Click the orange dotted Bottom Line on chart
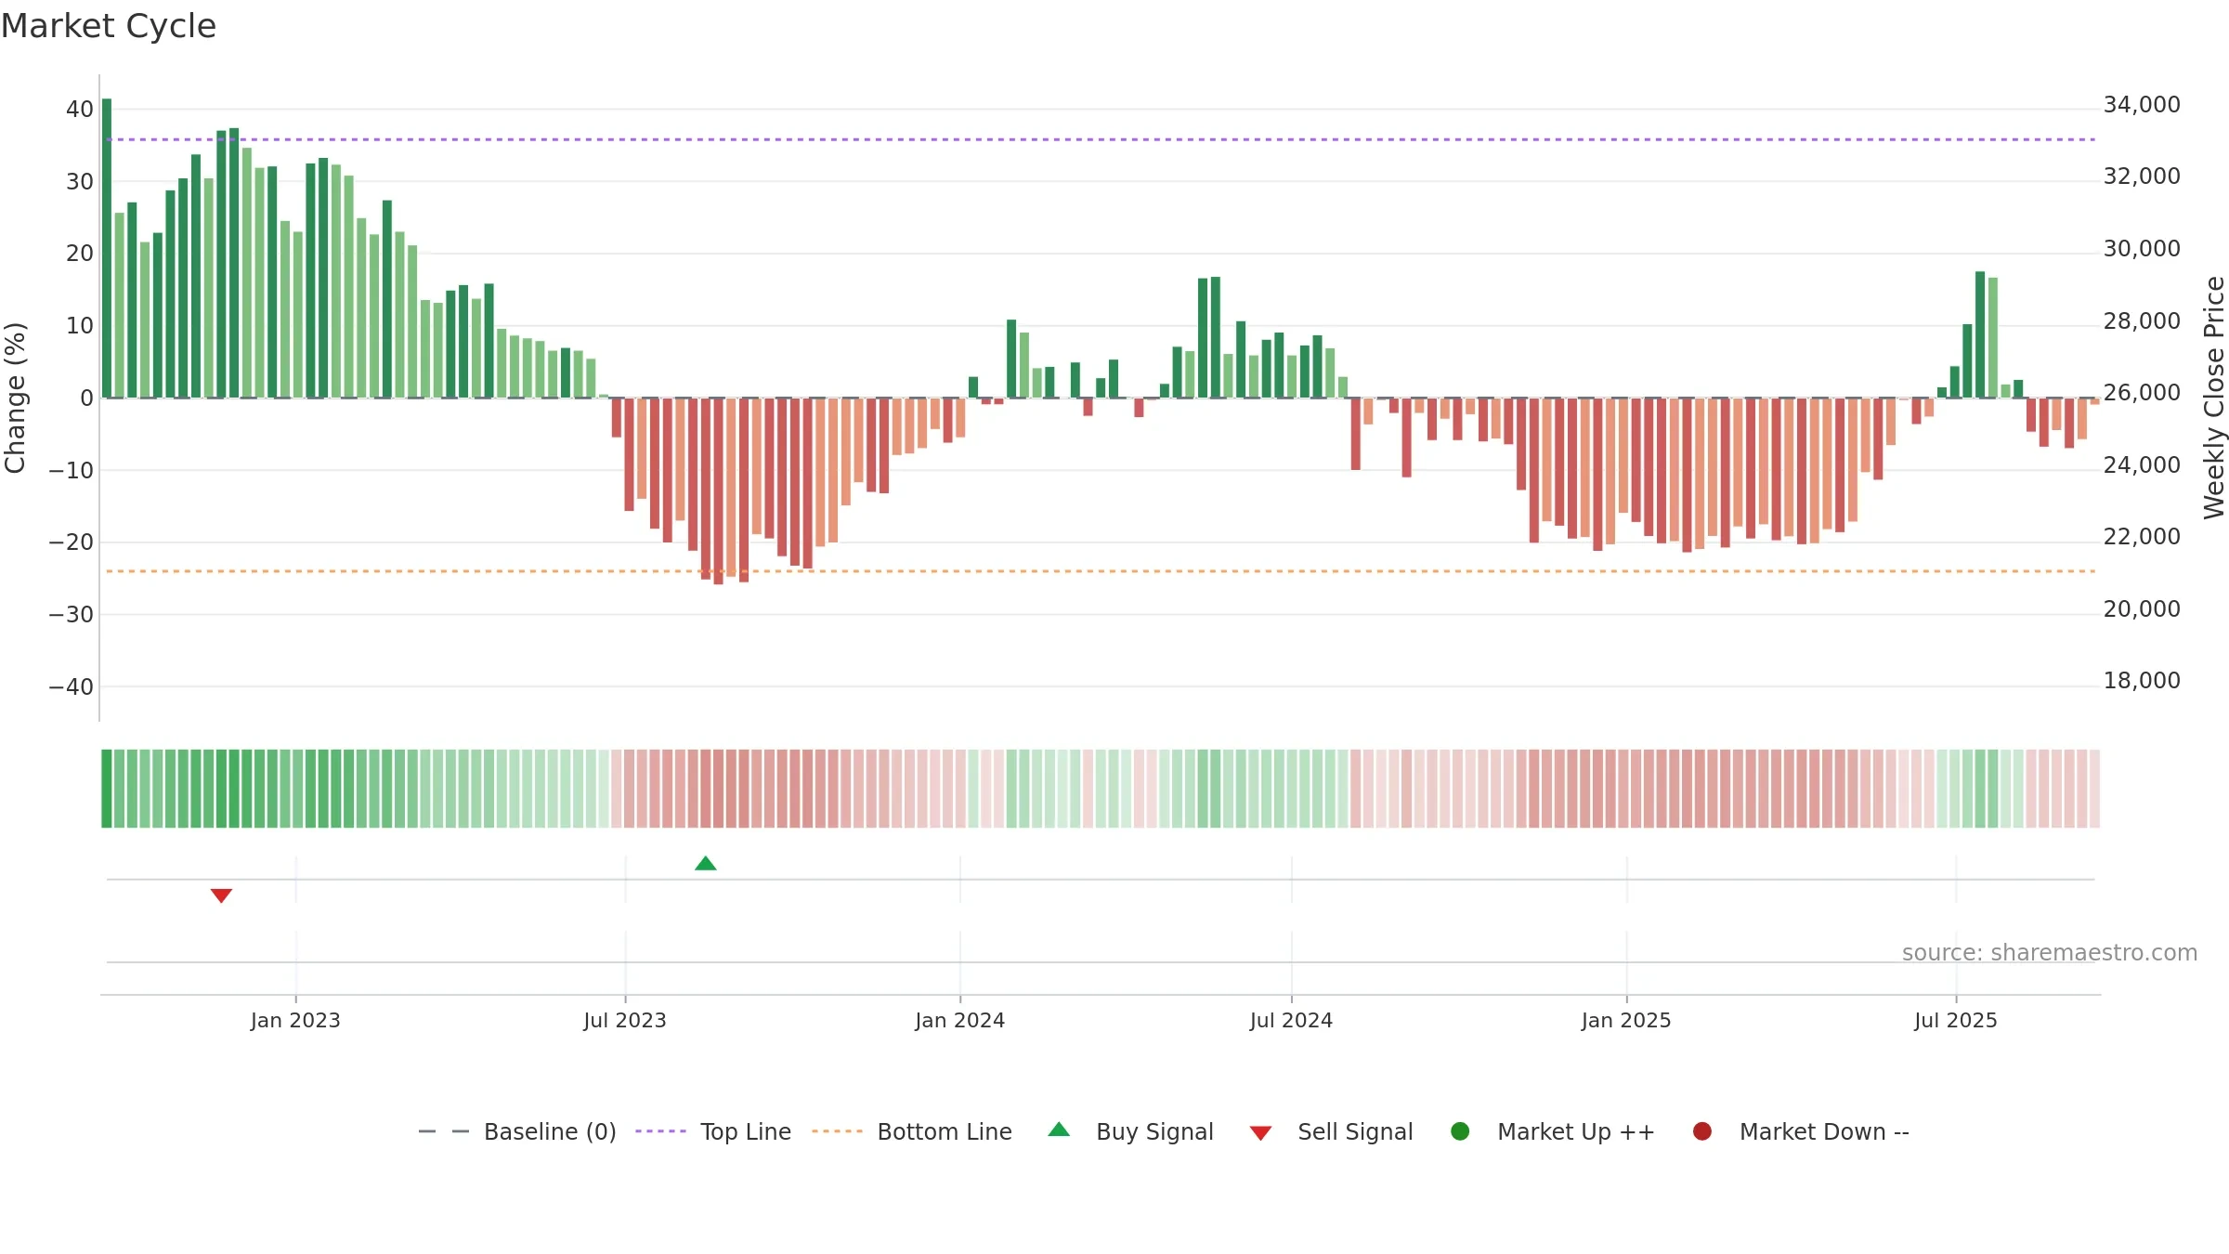 pos(1101,571)
